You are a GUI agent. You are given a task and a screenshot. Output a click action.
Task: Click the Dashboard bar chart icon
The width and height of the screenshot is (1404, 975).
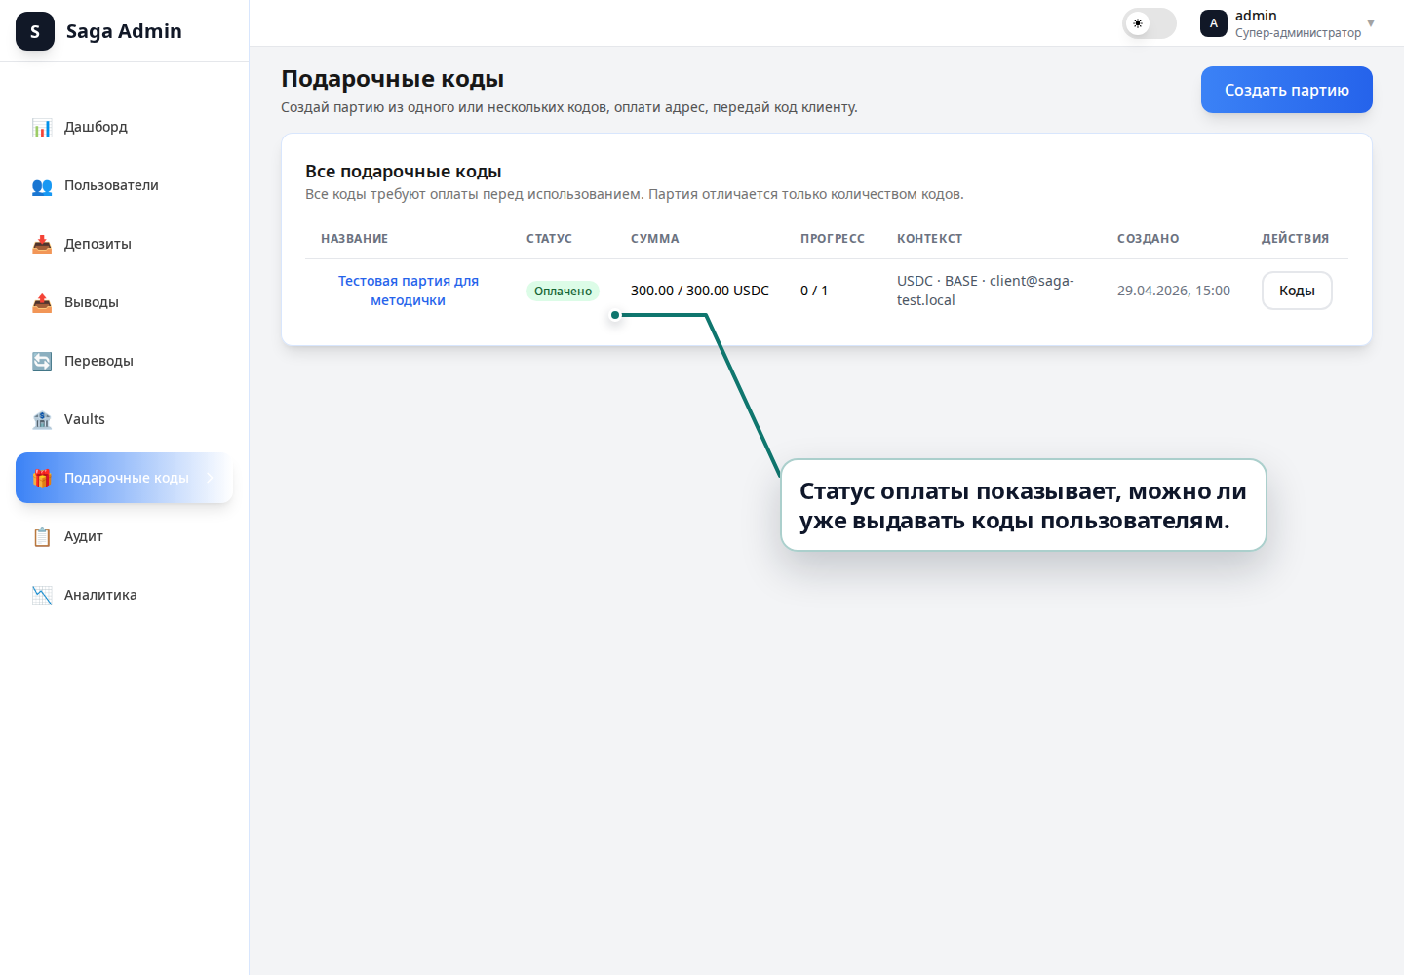(42, 128)
